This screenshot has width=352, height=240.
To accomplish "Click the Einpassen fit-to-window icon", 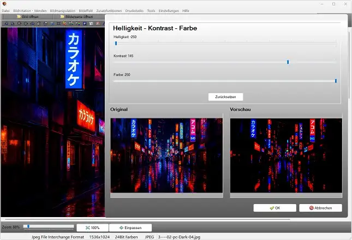I will click(121, 227).
